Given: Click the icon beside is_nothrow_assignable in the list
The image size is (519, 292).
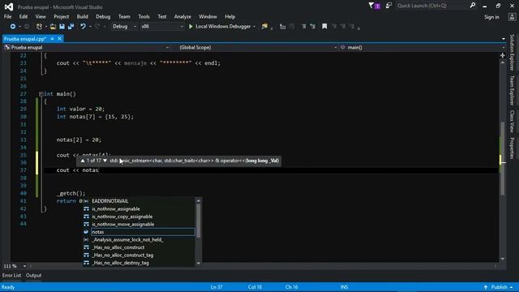Looking at the screenshot, I should 86,209.
